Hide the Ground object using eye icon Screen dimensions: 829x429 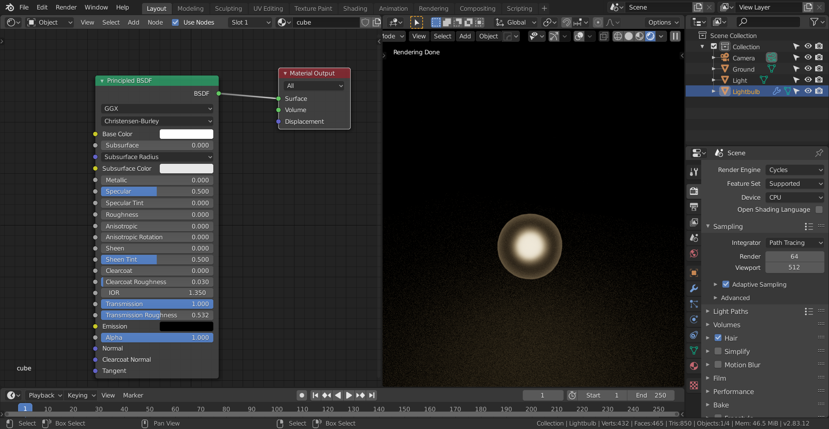(808, 69)
